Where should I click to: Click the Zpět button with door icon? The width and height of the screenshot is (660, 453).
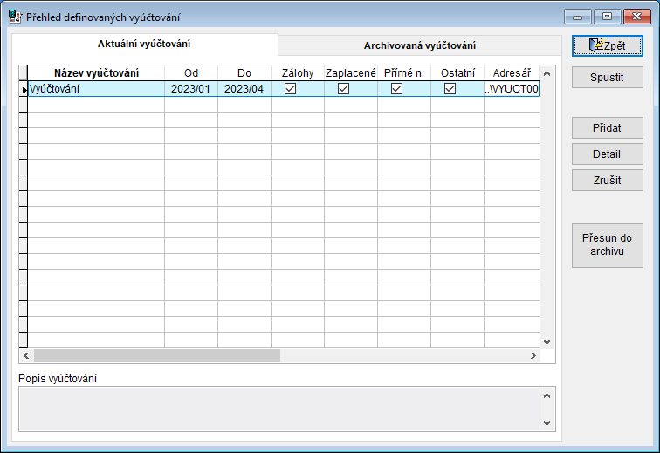(607, 45)
